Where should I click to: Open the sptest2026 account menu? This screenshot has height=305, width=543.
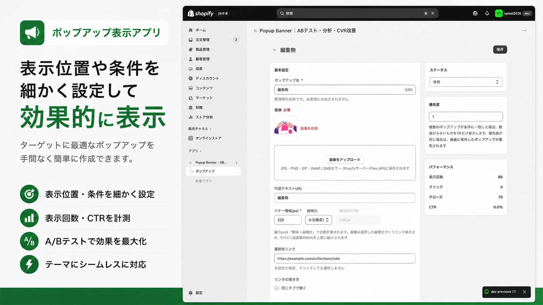click(513, 14)
